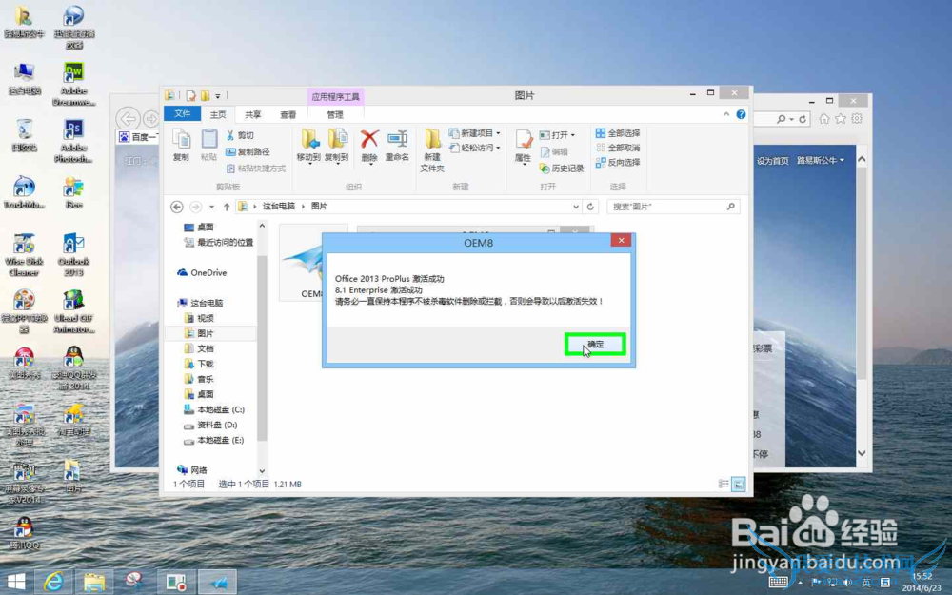Select 文档 folder in navigation pane
952x595 pixels.
[x=199, y=348]
